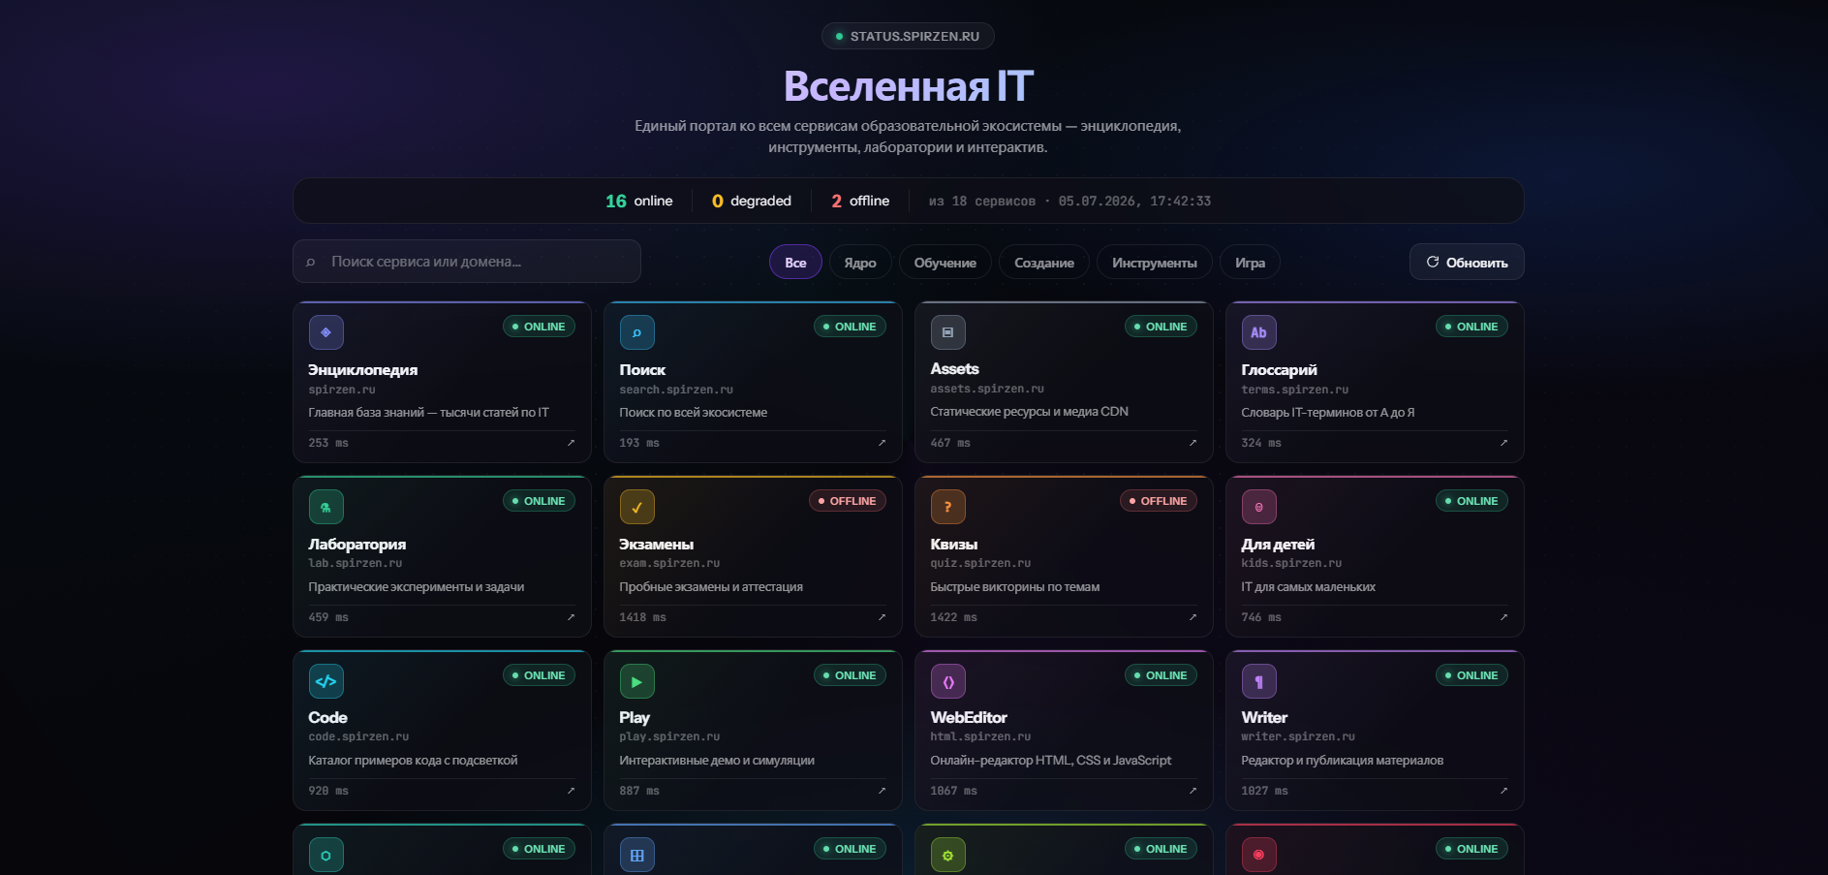Viewport: 1828px width, 875px height.
Task: Open Code via its arrow icon
Action: click(571, 791)
